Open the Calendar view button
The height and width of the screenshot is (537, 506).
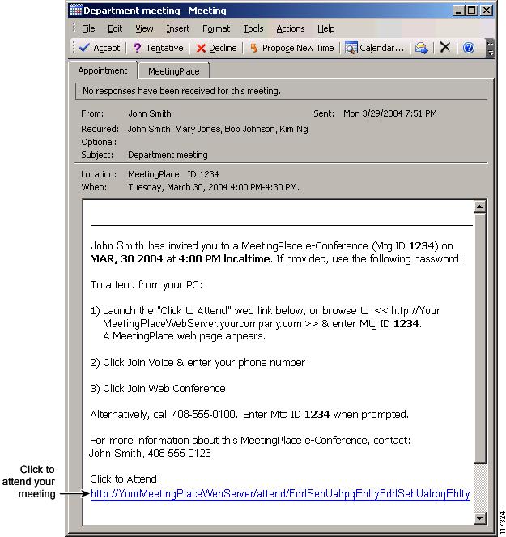(375, 48)
